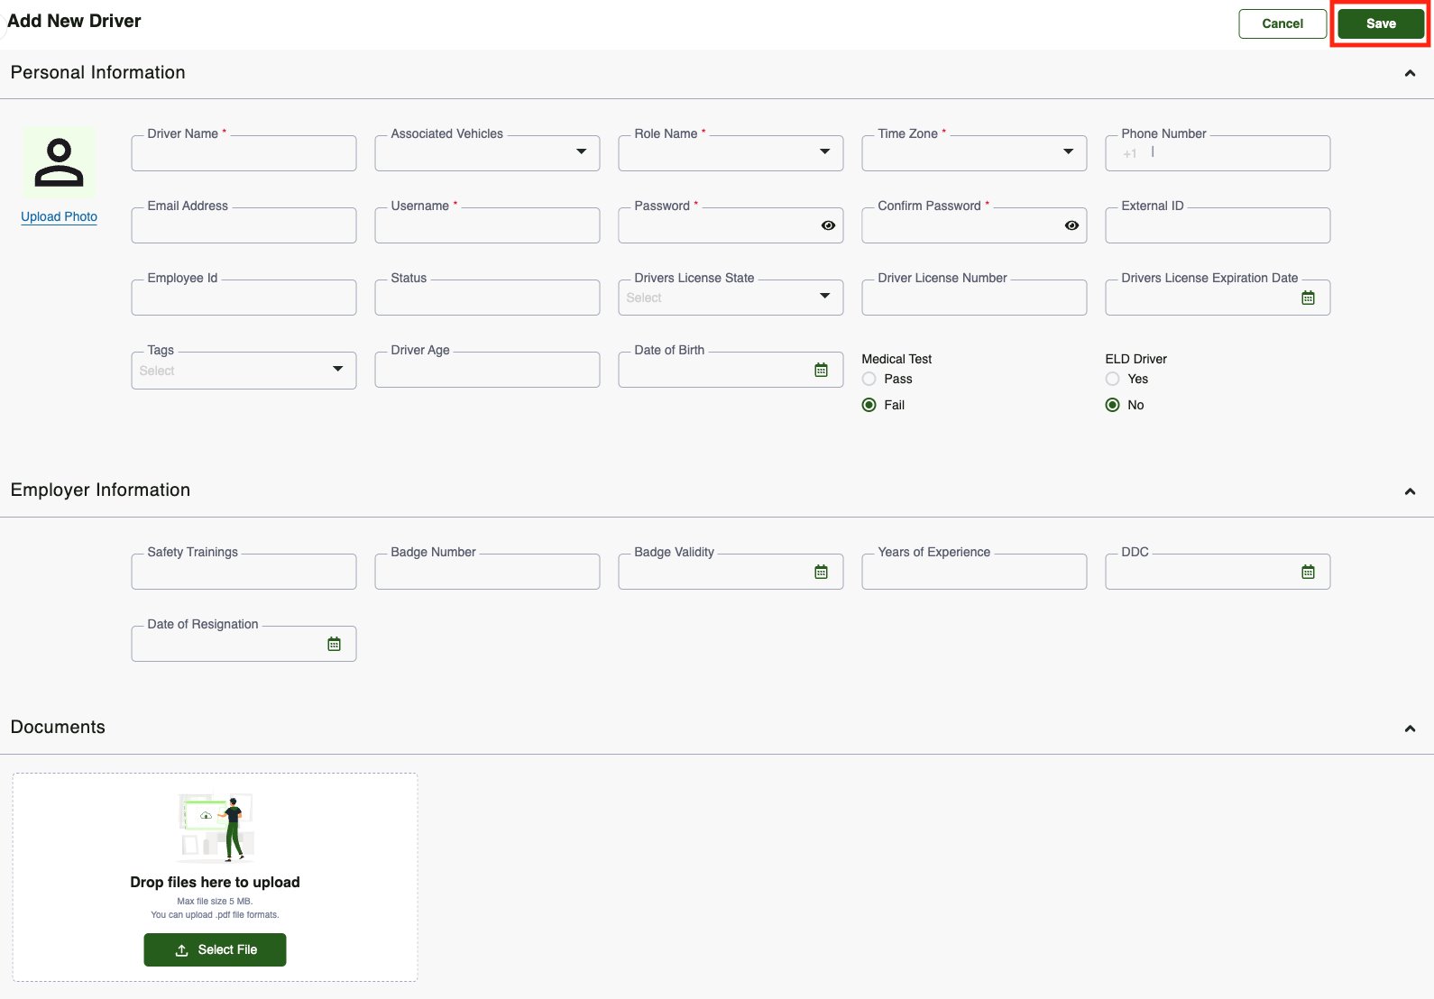
Task: Select Pass for Medical Test
Action: pyautogui.click(x=869, y=379)
